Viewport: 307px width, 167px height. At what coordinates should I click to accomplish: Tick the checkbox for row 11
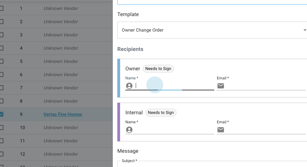click(x=1, y=141)
